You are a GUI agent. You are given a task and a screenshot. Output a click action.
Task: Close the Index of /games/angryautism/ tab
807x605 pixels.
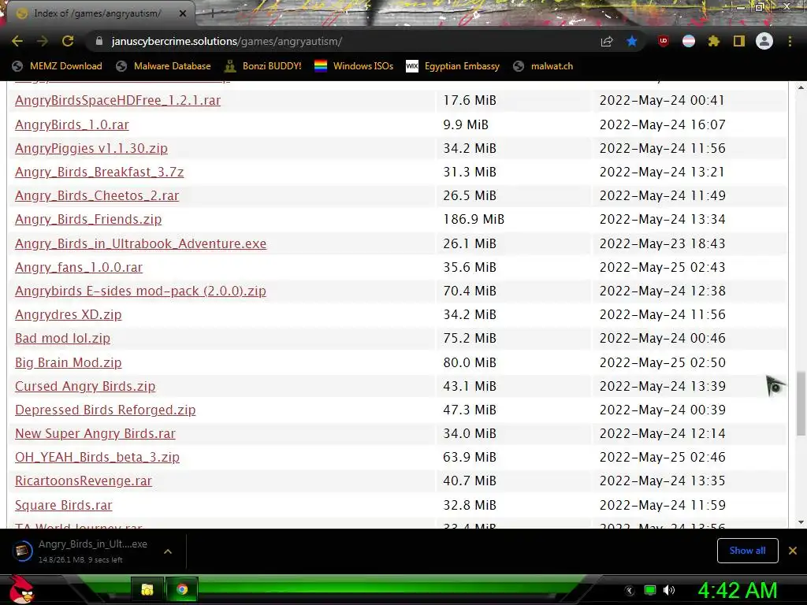[183, 14]
